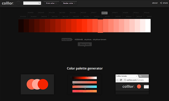The width and height of the screenshot is (169, 101).
Task: Click the color input text field
Action: (x=32, y=3)
